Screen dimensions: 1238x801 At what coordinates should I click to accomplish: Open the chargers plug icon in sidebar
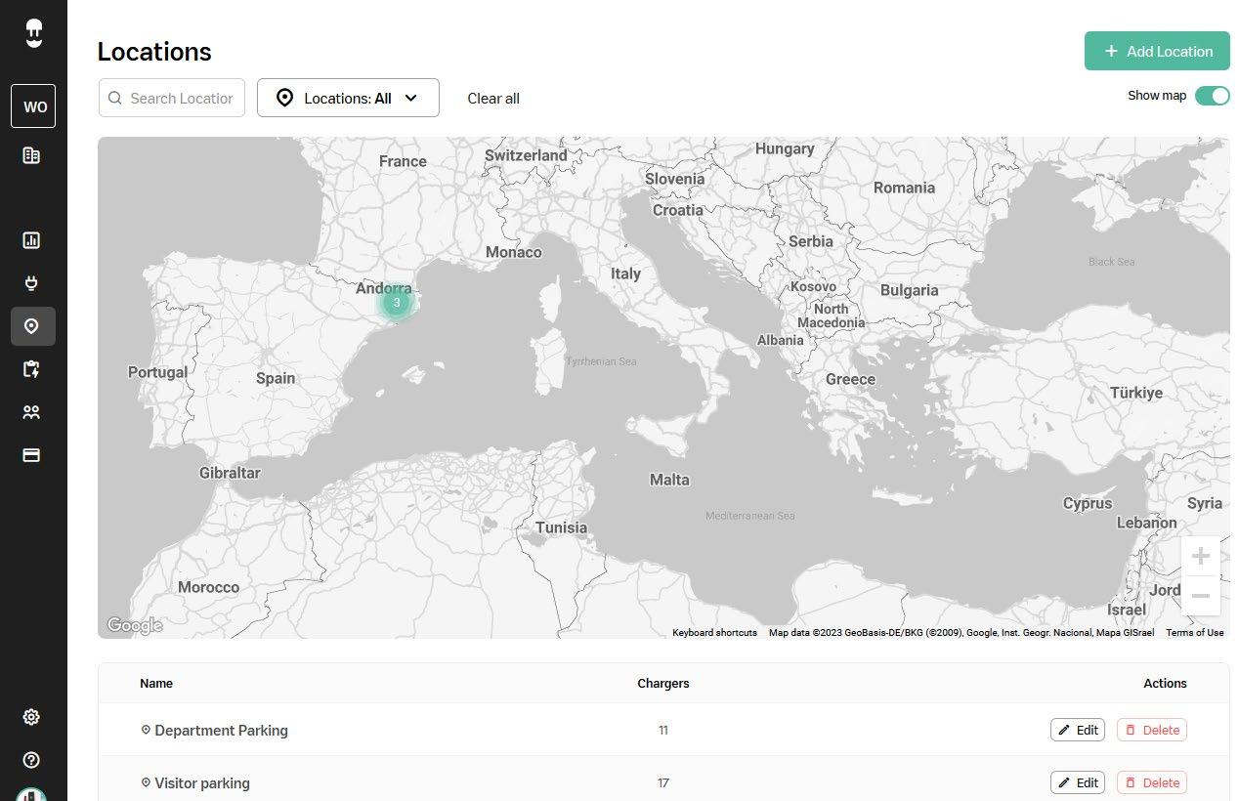31,283
